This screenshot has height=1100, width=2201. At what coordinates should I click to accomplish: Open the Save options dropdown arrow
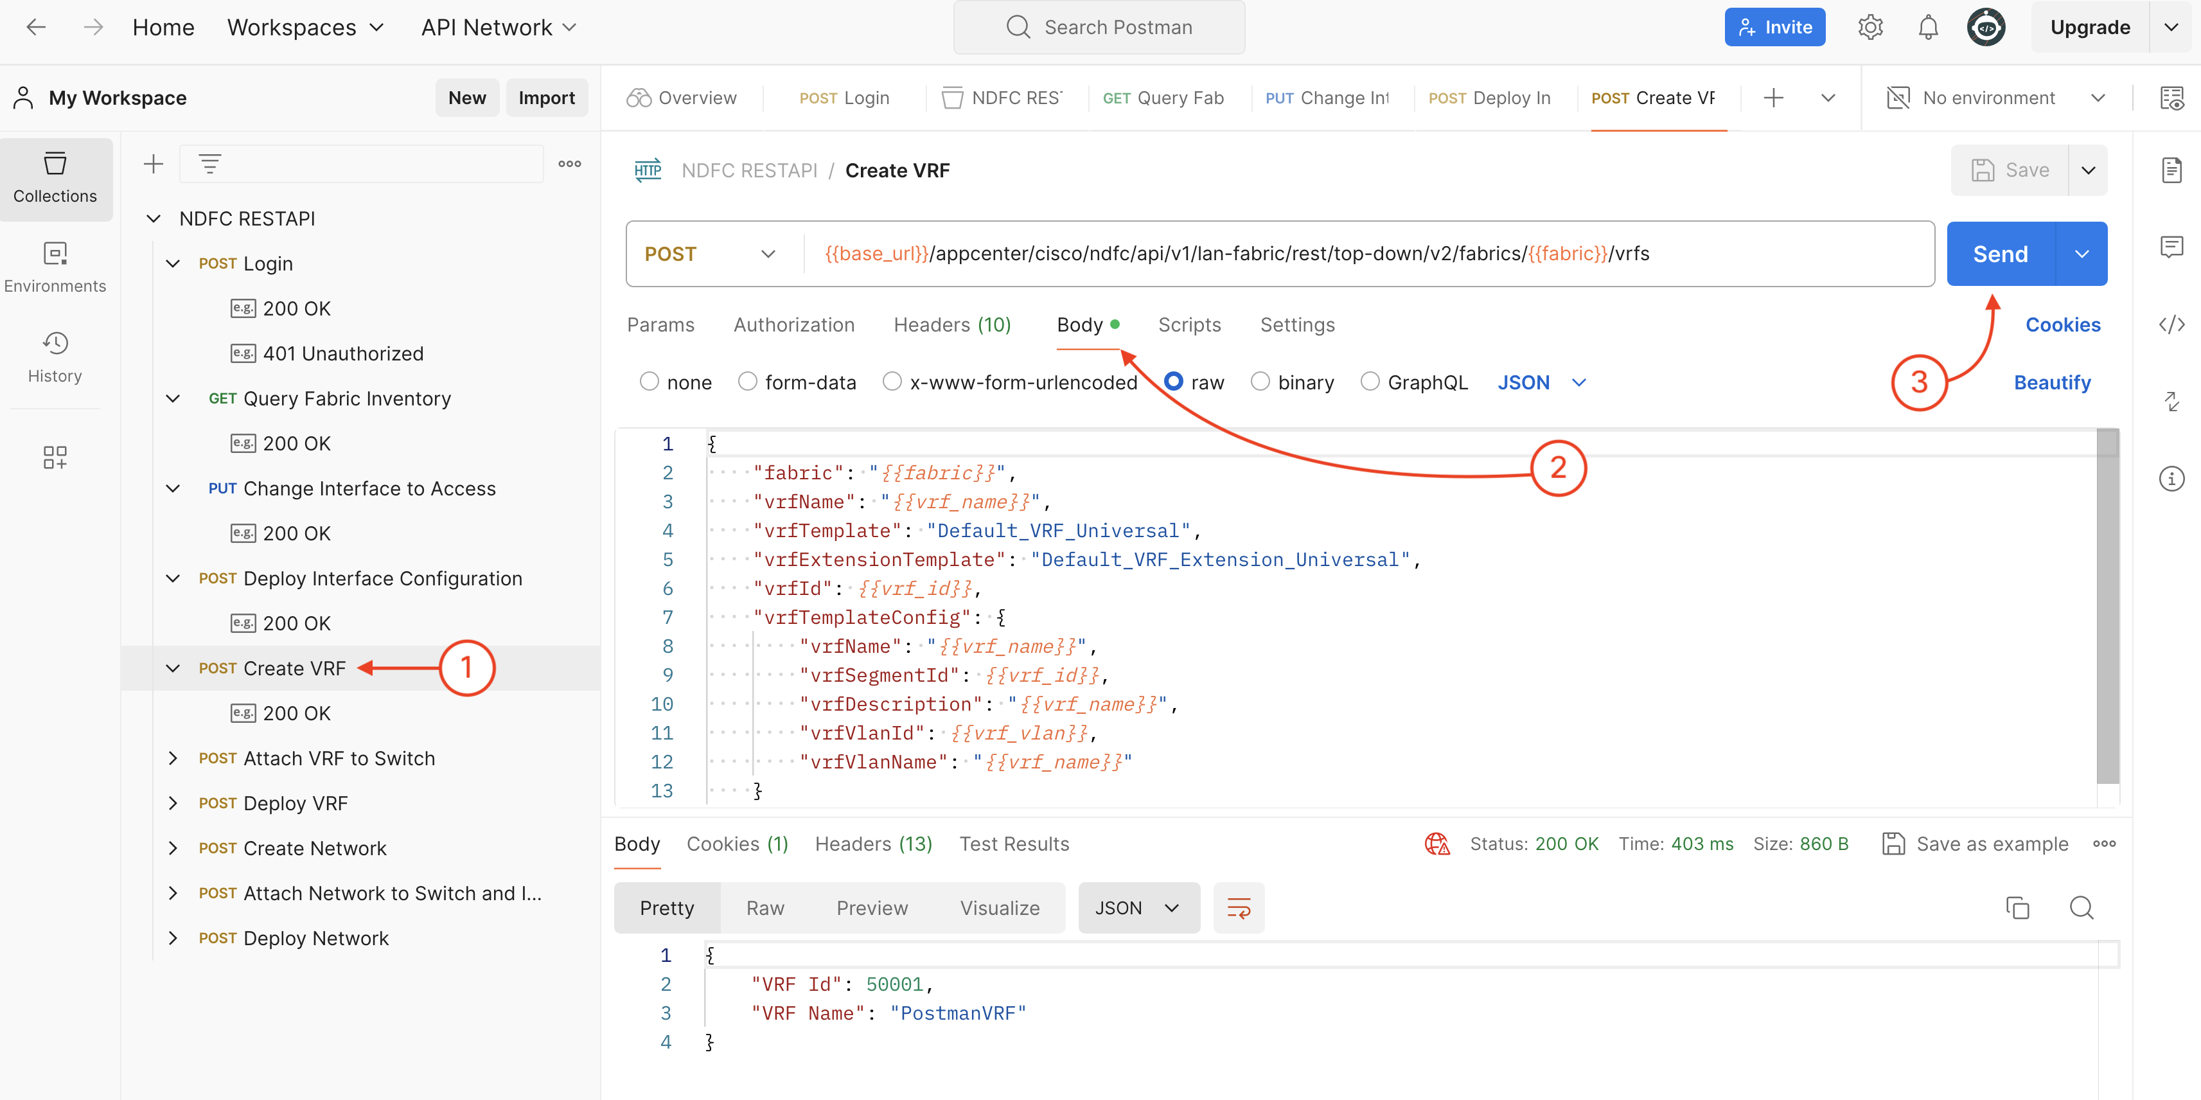tap(2088, 170)
